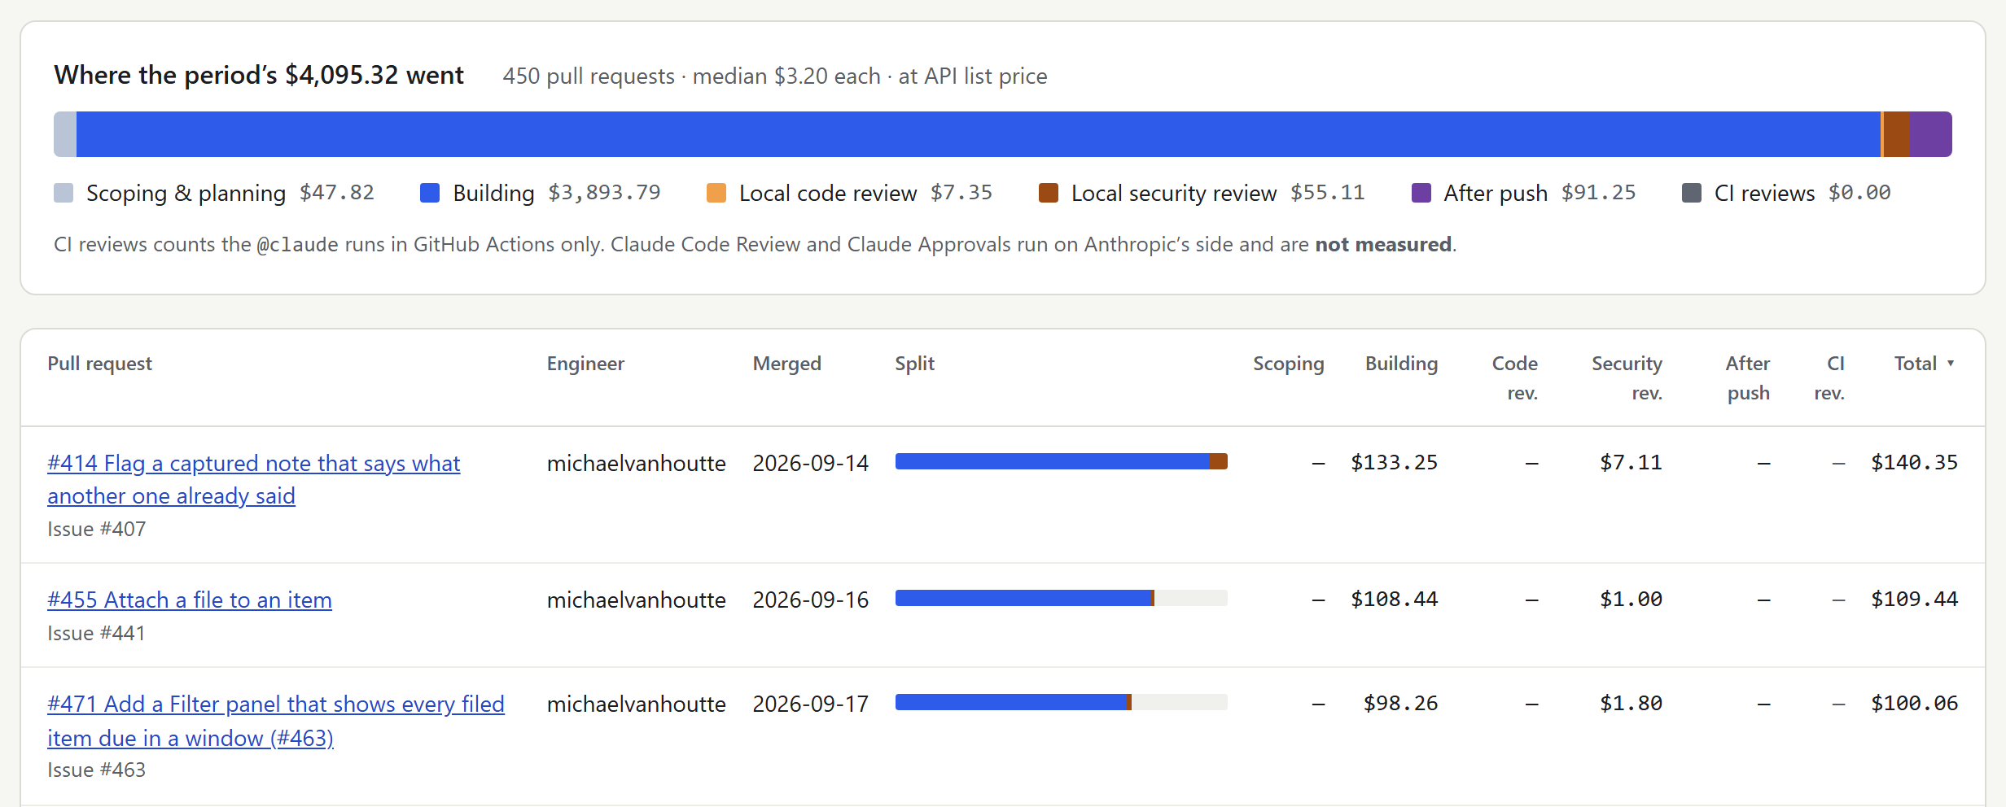Click the $7.11 security review cell

(x=1631, y=463)
